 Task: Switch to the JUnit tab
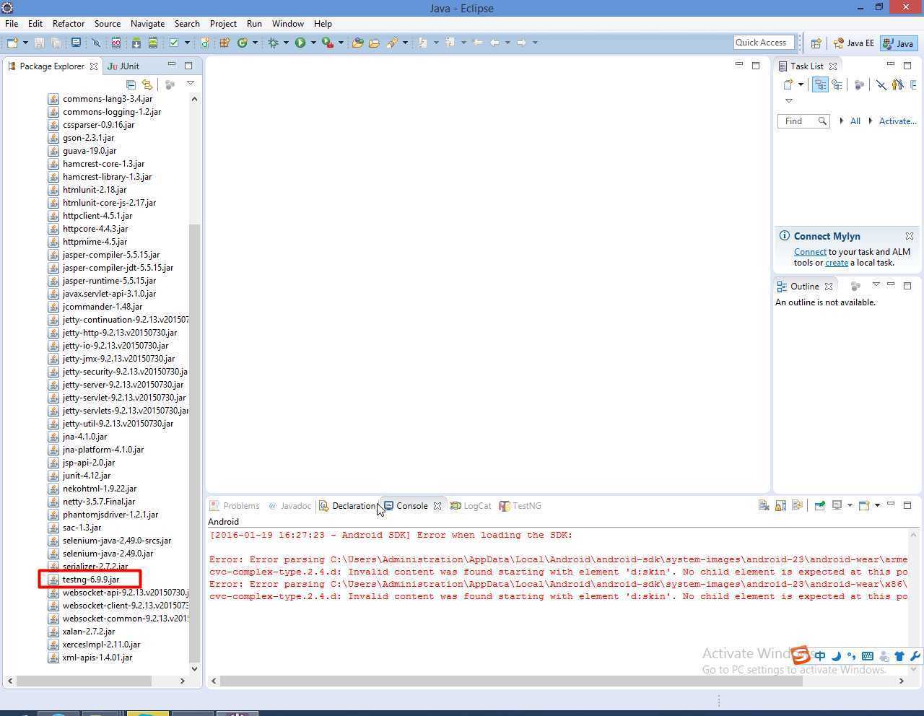(123, 66)
